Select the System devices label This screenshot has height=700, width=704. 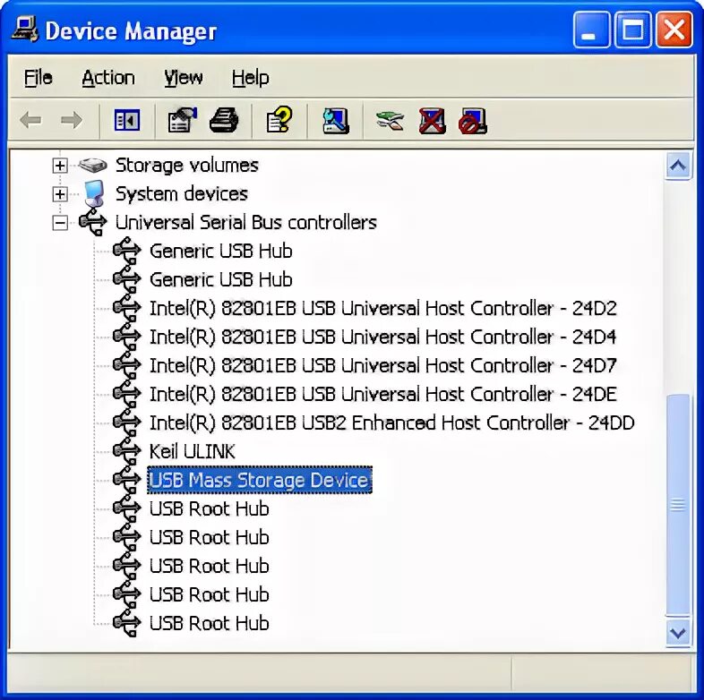(x=182, y=194)
